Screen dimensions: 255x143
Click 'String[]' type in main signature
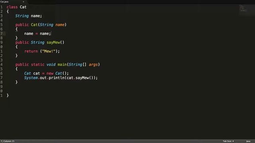coord(77,64)
